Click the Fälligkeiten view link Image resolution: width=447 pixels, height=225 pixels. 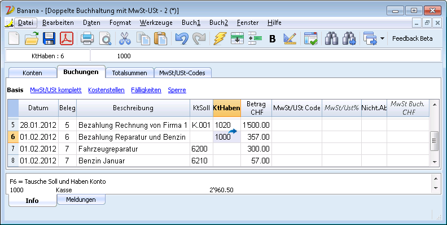click(146, 90)
